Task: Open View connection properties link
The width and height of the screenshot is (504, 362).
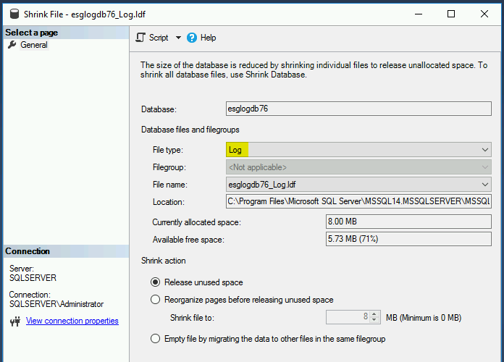Action: coord(72,321)
